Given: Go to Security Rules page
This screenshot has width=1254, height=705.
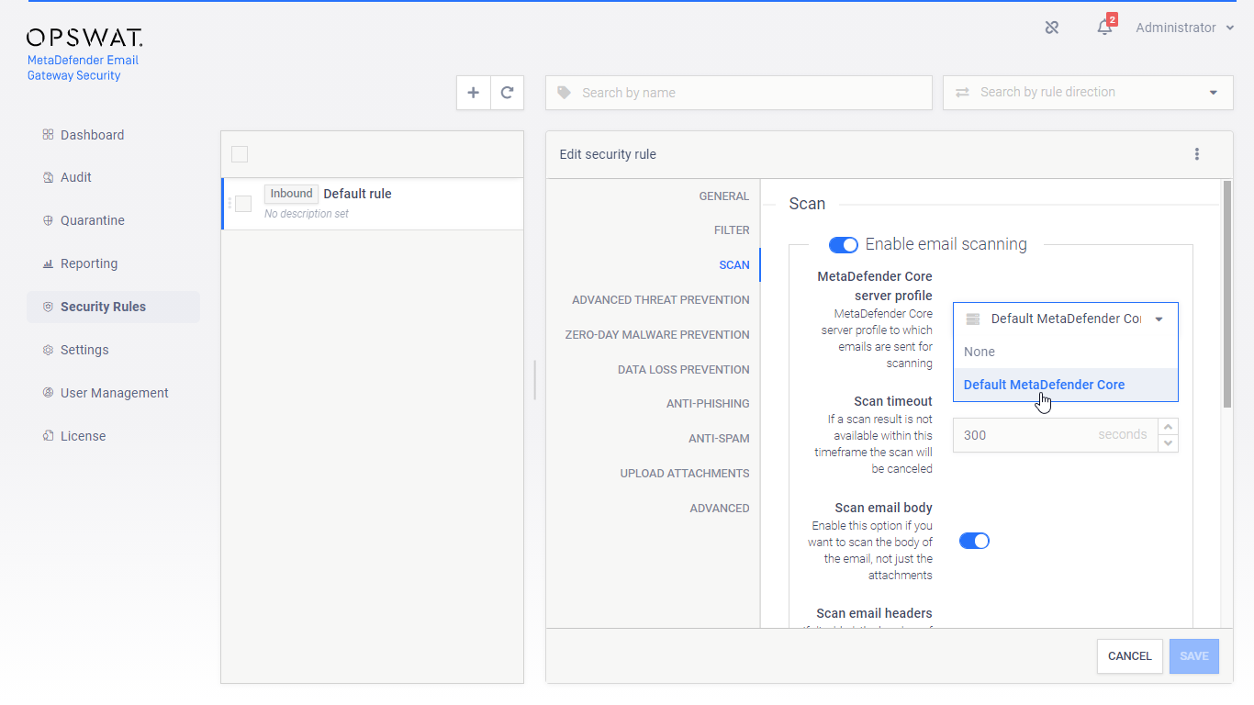Looking at the screenshot, I should click(114, 307).
